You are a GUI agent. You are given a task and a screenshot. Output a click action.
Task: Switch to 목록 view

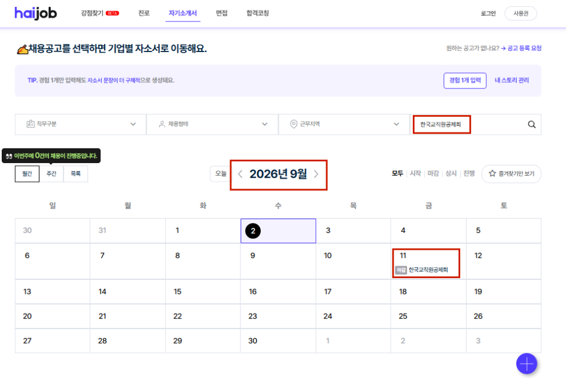coord(75,173)
